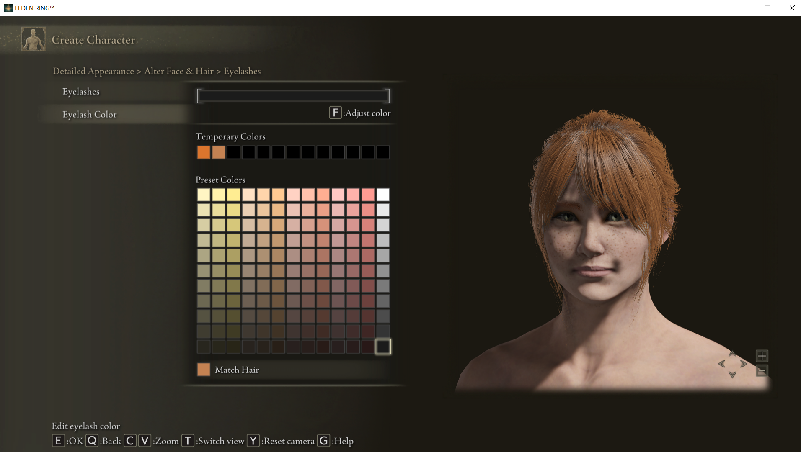Viewport: 801px width, 452px height.
Task: Rotate camera up with the up arrow
Action: [732, 354]
